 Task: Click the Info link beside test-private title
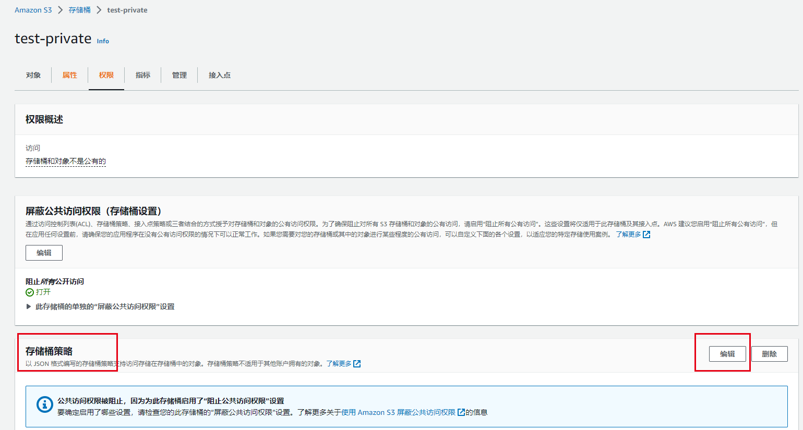pos(103,41)
